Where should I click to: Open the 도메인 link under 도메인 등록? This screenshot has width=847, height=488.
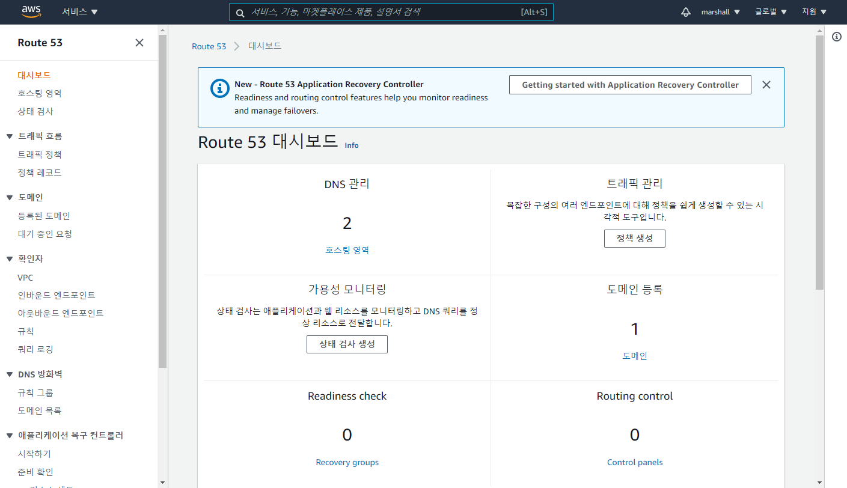coord(635,356)
